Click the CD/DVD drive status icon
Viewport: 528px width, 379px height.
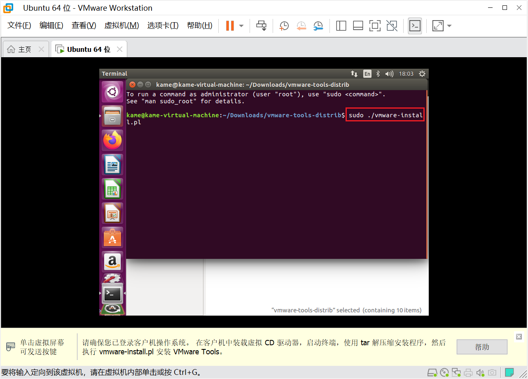pyautogui.click(x=444, y=373)
